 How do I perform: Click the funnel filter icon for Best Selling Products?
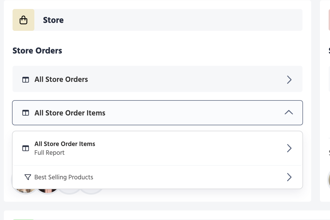28,177
